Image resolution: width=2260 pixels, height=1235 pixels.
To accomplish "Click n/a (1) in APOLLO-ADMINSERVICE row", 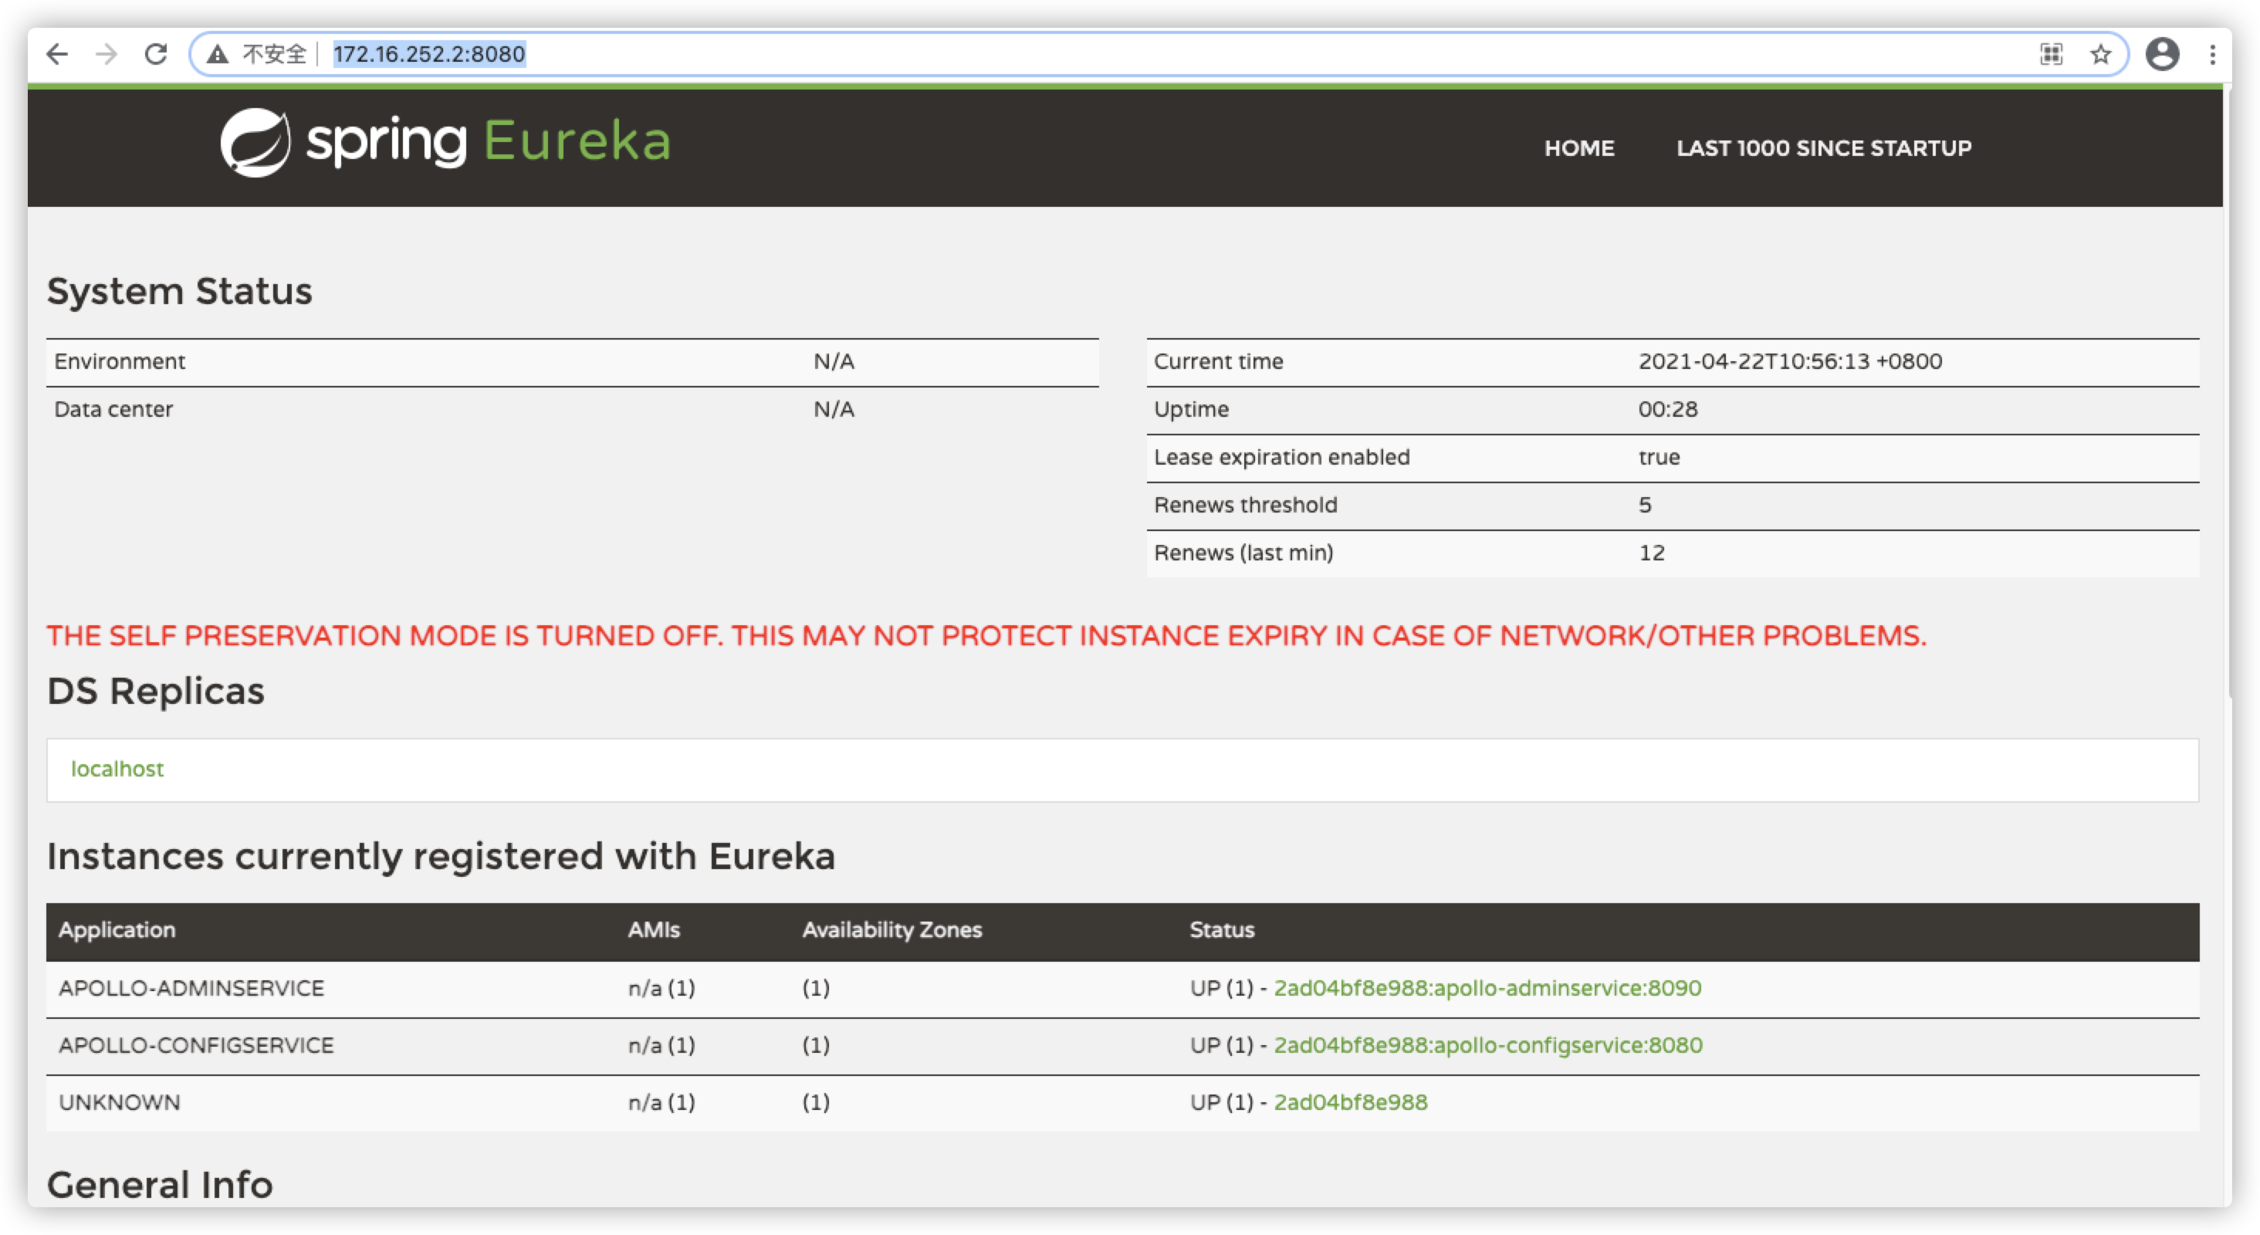I will pos(661,989).
